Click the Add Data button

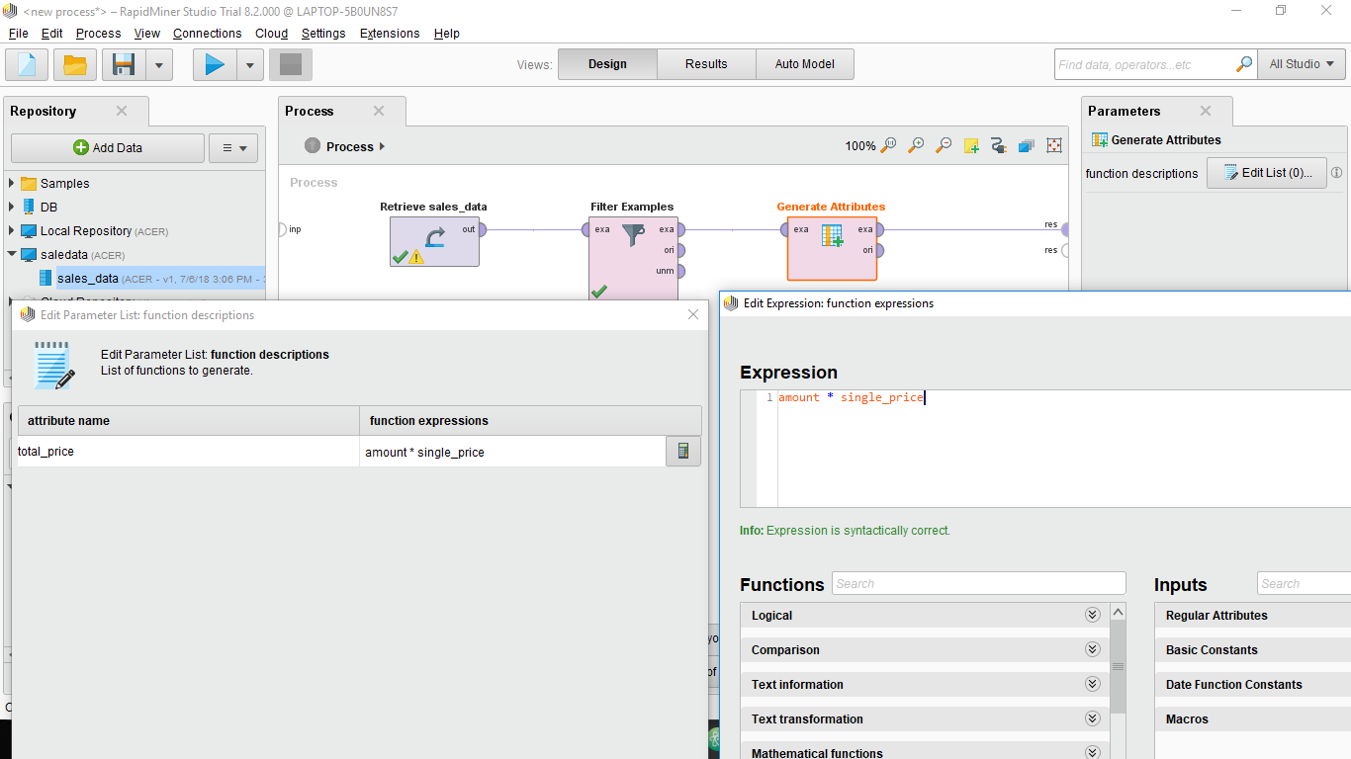coord(108,148)
